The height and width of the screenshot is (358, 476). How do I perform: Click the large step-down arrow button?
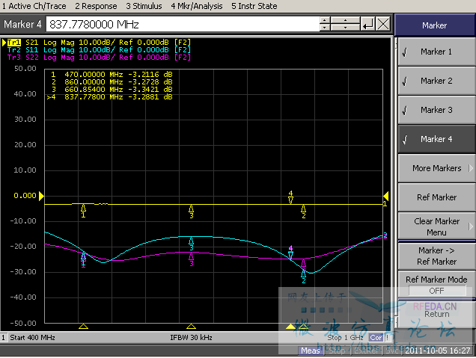(345, 28)
